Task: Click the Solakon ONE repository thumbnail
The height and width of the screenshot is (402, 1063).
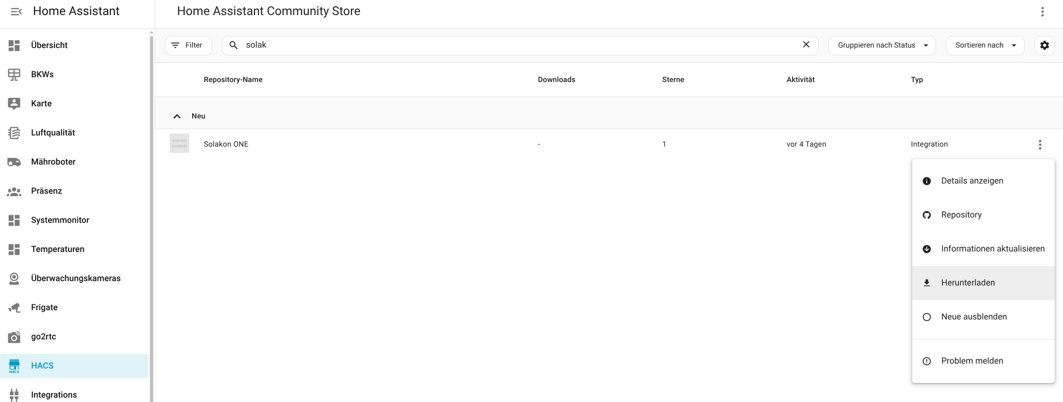Action: pos(180,143)
